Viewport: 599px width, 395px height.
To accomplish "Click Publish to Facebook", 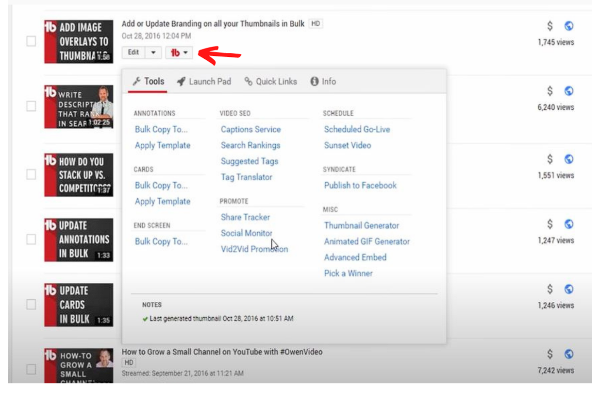I will click(360, 185).
